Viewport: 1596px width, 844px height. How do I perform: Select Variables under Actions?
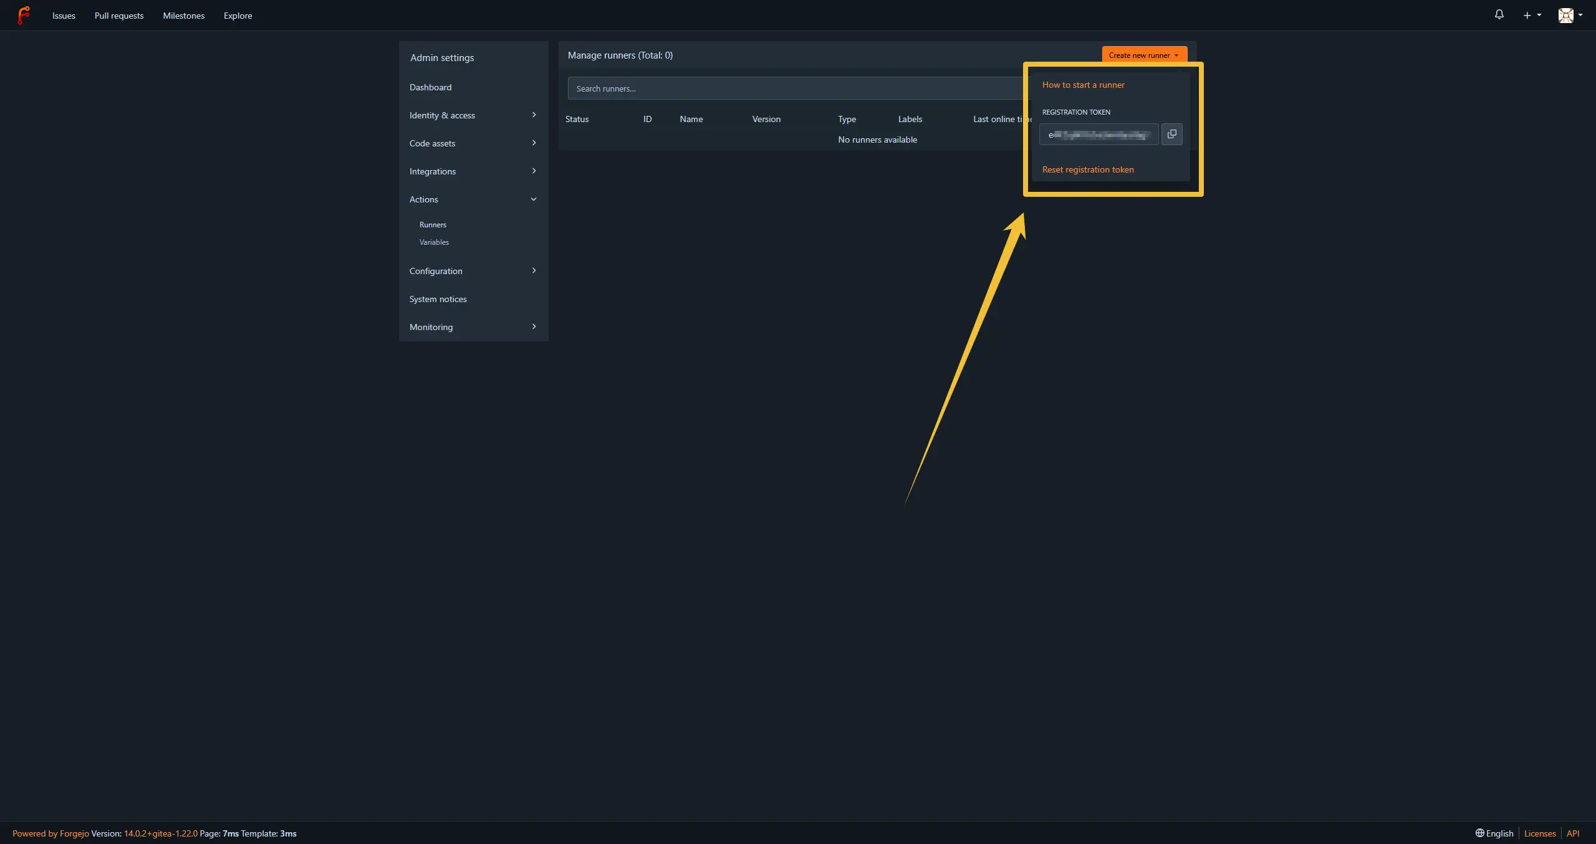(x=433, y=242)
